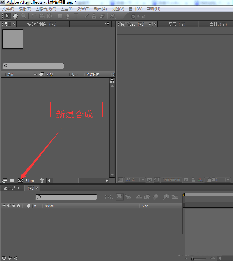Click the timeline search field
The width and height of the screenshot is (233, 261).
(66, 197)
